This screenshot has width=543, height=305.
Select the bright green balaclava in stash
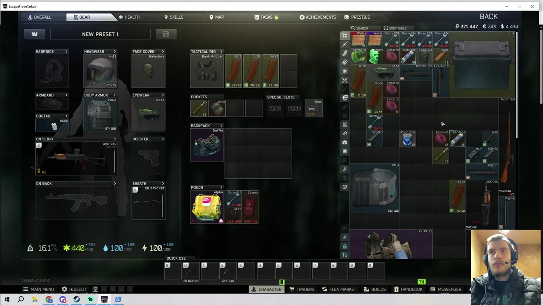375,56
